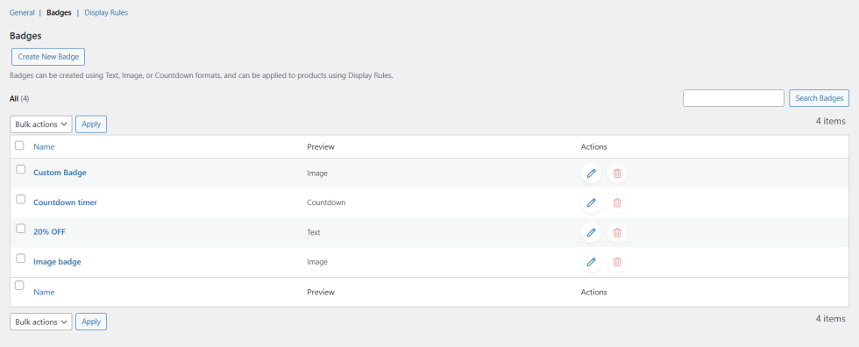859x347 pixels.
Task: Click the bottom Apply button
Action: coord(91,322)
